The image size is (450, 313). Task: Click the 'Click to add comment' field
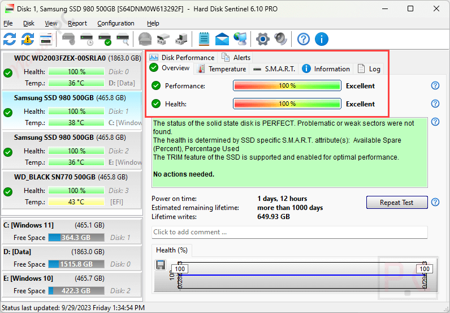point(289,232)
